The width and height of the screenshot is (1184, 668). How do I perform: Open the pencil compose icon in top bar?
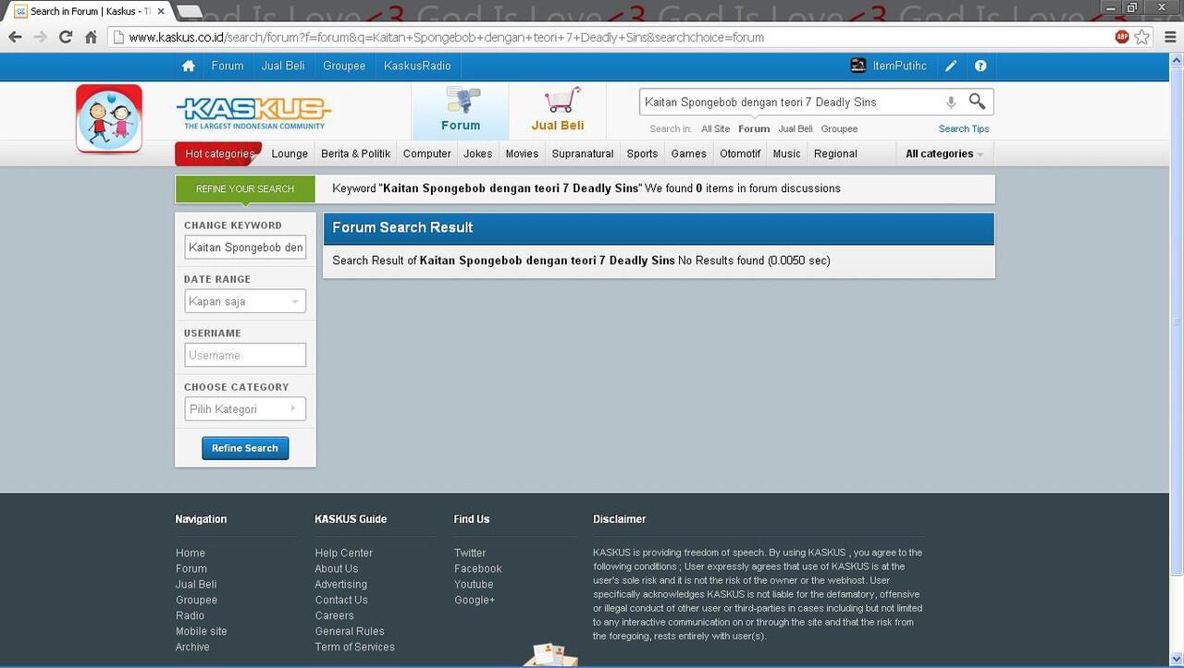click(951, 66)
